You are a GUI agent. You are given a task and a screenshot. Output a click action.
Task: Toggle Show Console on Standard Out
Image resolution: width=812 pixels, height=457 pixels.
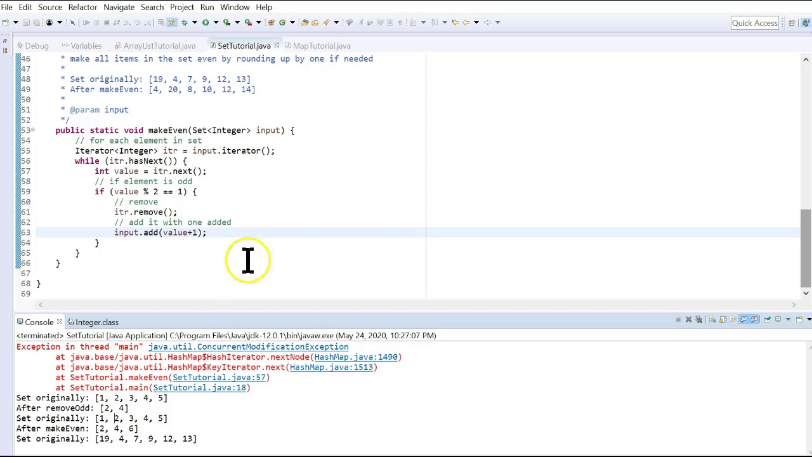tap(743, 319)
